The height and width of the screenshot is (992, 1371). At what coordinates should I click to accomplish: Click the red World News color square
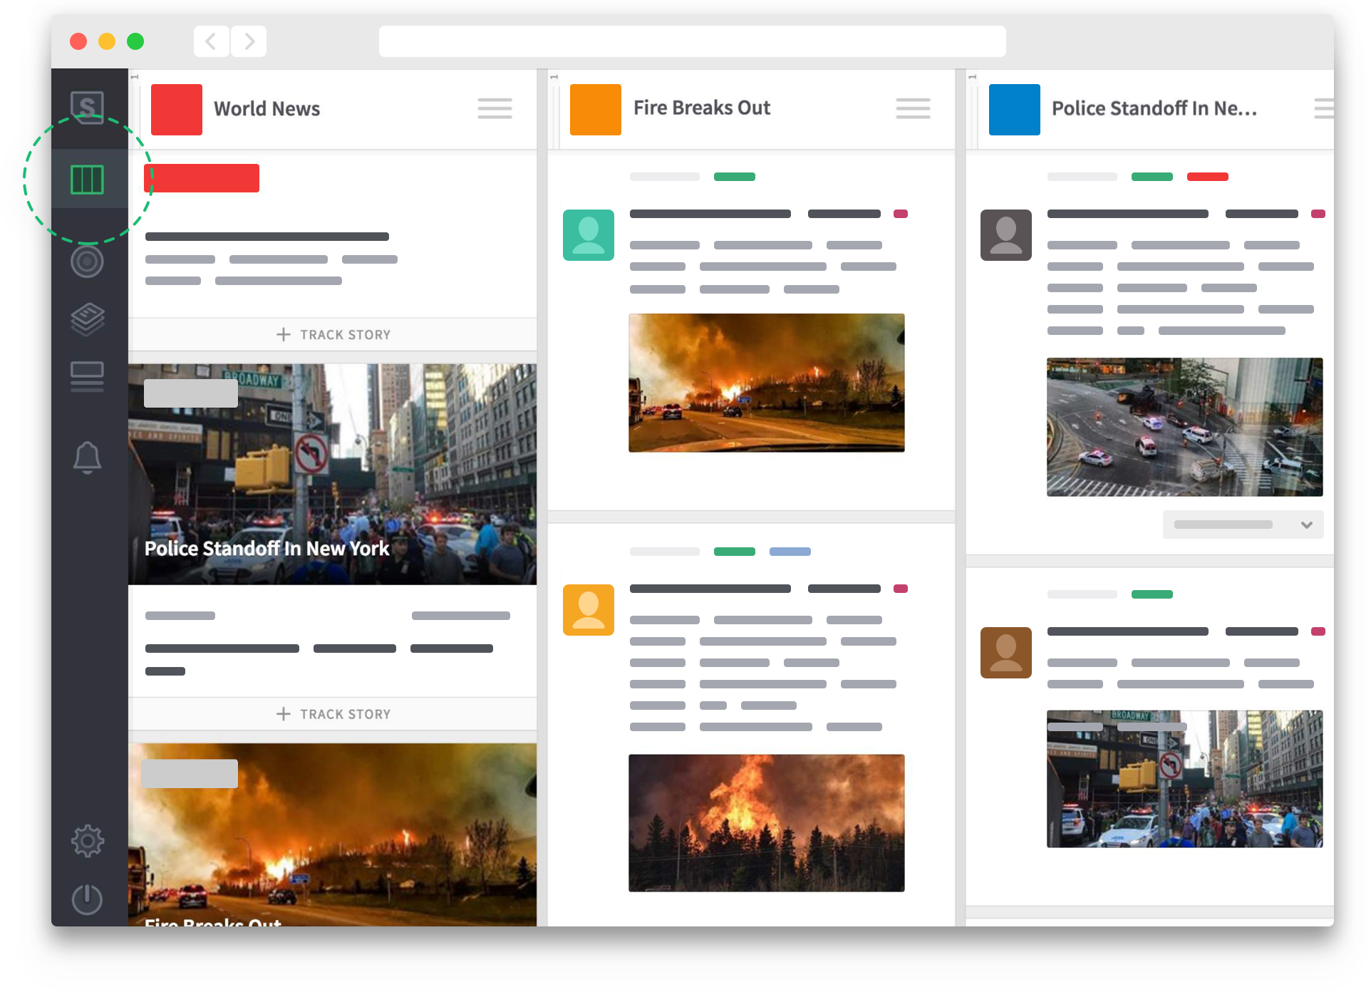pos(177,109)
